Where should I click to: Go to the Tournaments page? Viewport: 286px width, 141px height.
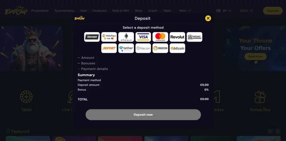click(65, 11)
